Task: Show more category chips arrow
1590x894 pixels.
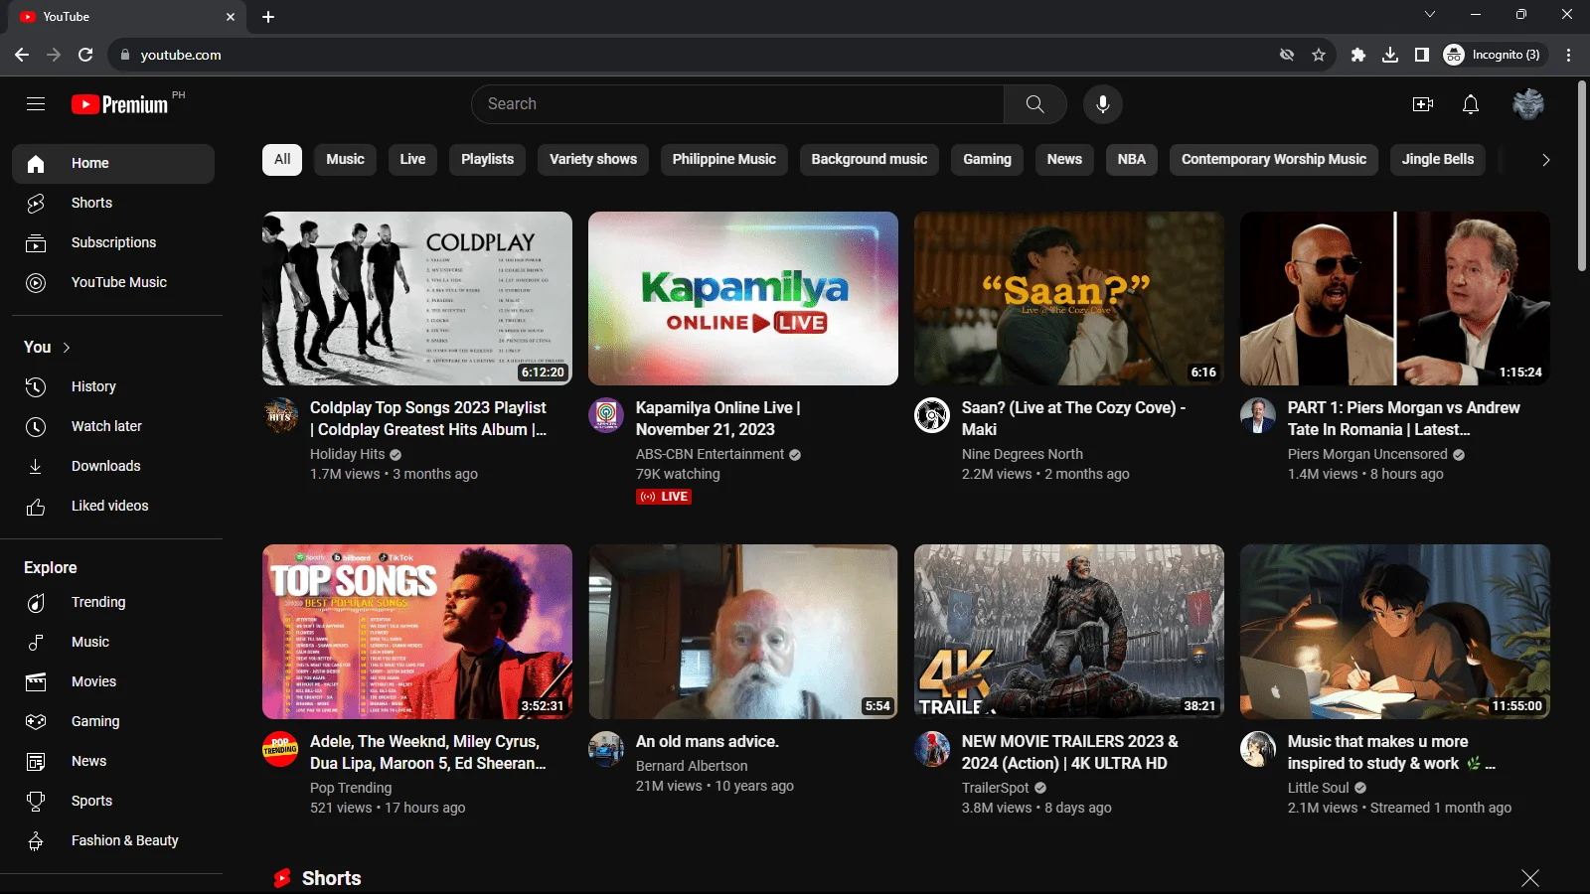Action: coord(1545,159)
